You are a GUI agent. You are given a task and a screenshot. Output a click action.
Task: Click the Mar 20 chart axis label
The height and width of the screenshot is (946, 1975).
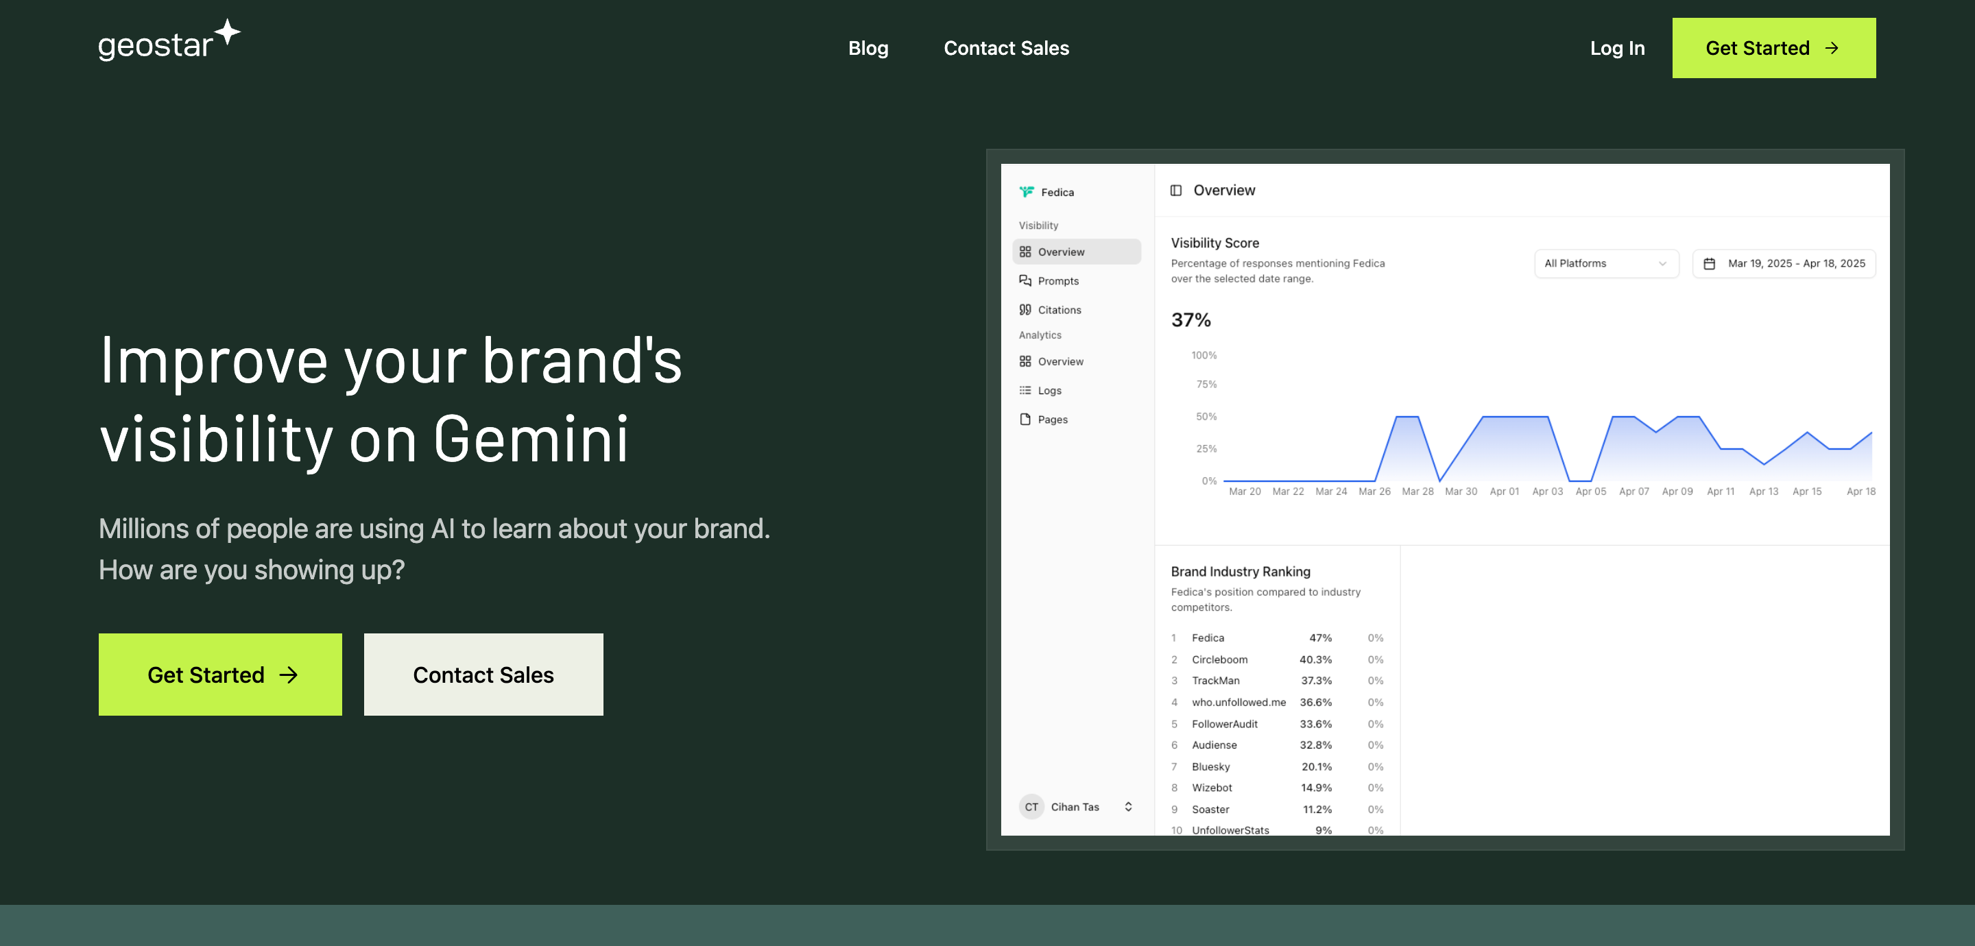[1245, 492]
